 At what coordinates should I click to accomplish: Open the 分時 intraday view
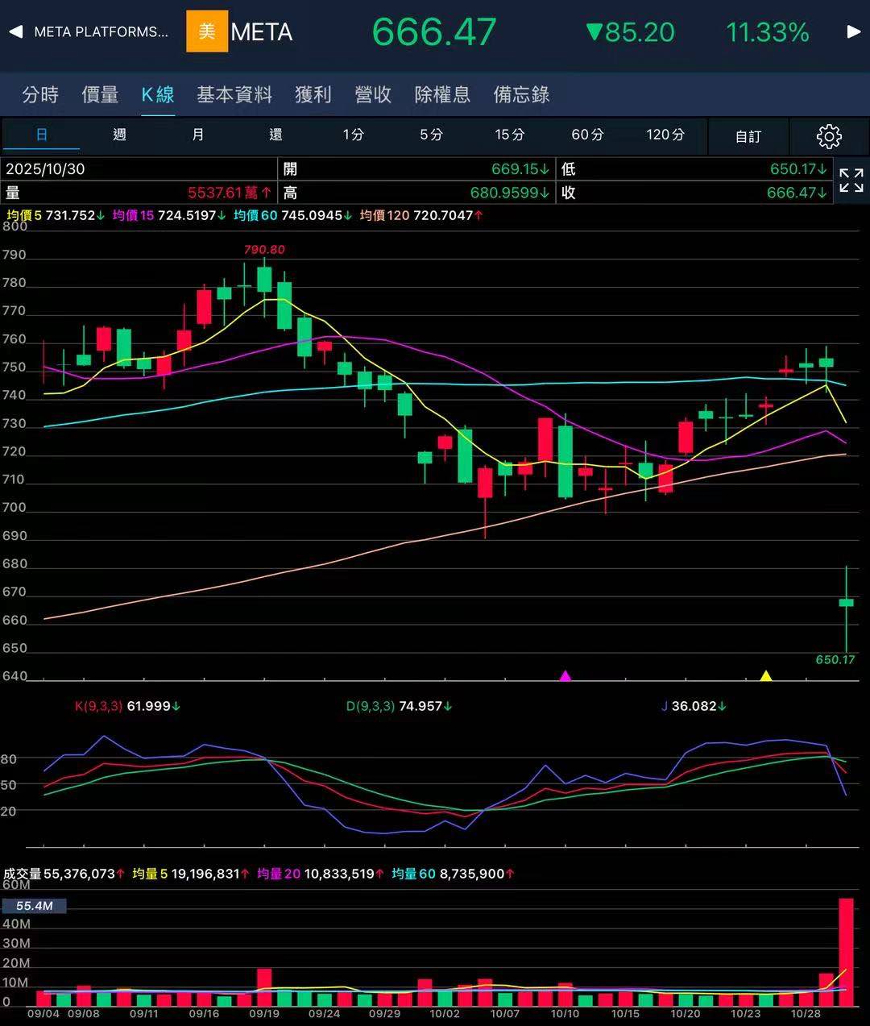pos(40,94)
